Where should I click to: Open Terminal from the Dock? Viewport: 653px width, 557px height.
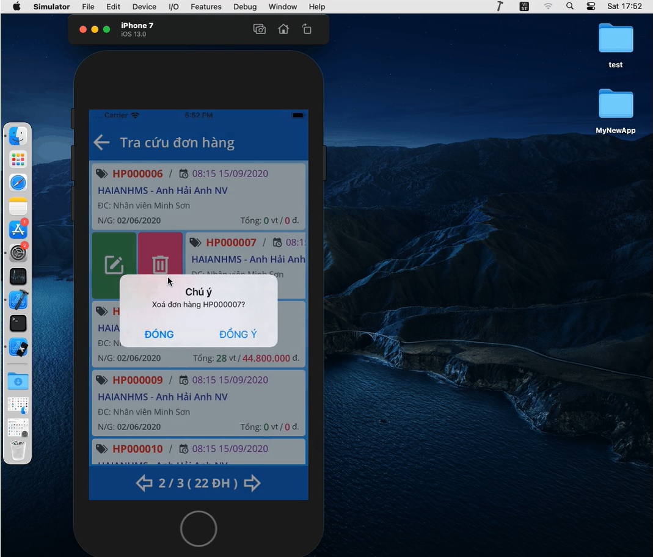click(18, 323)
